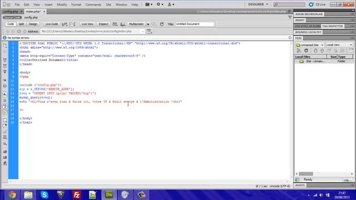Screen dimensions: 356x200
Task: Open Google Chrome from the taskbar
Action: (12, 195)
